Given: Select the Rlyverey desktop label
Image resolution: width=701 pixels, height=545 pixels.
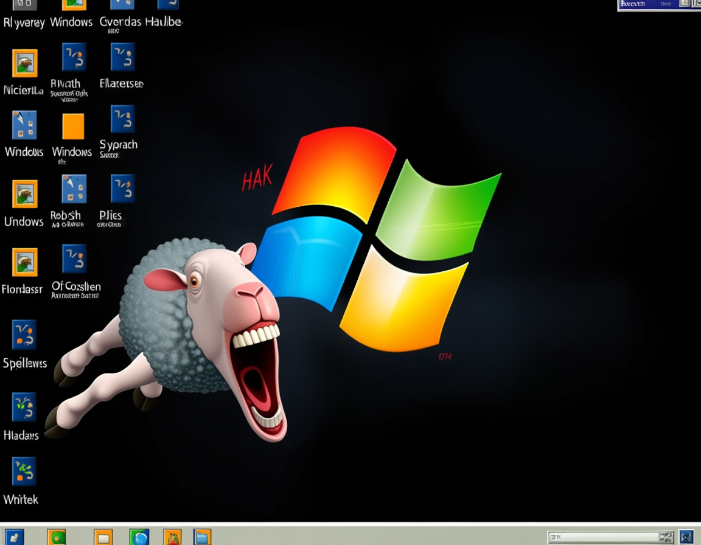Looking at the screenshot, I should [24, 23].
